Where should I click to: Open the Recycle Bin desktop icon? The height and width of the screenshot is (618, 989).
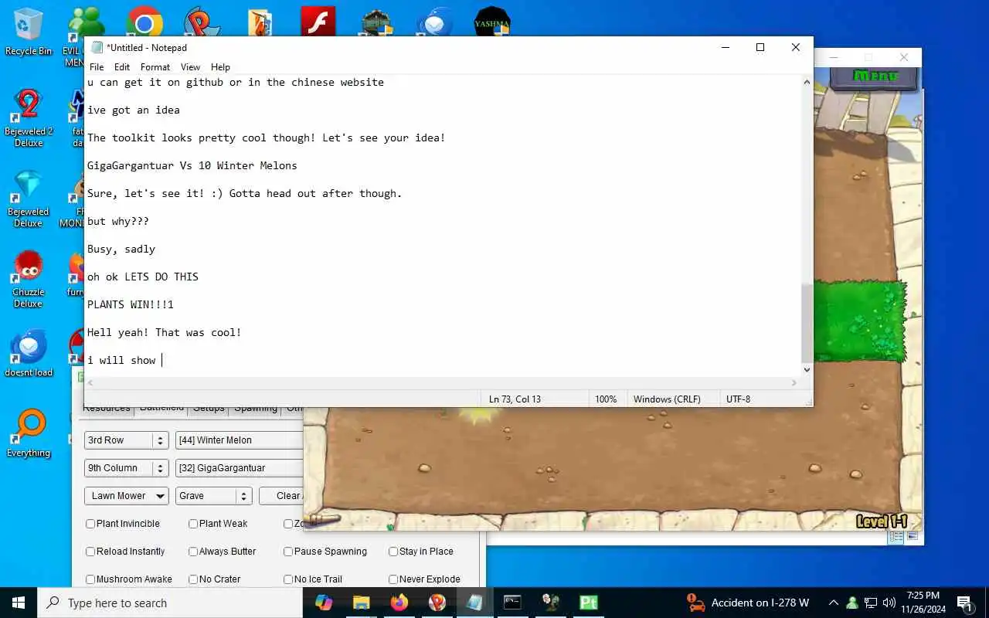(29, 31)
